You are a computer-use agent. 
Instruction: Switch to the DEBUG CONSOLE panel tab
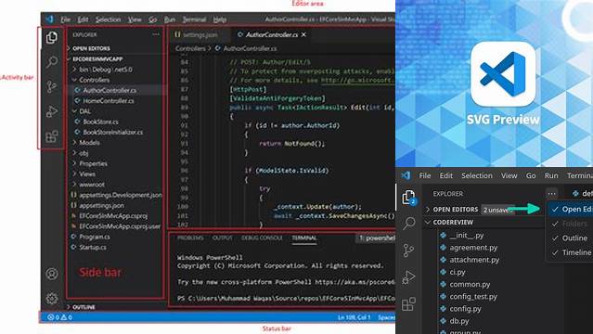point(262,238)
